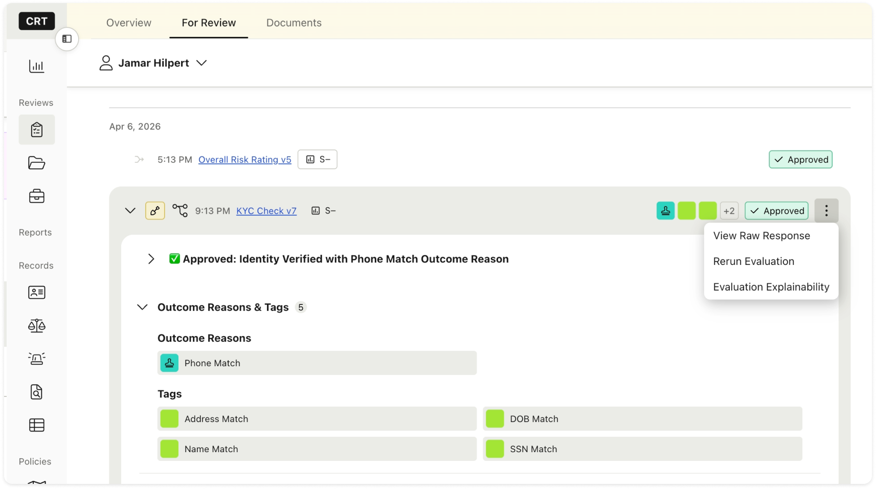This screenshot has width=876, height=489.
Task: Click the green swatch beside Name Match
Action: pos(170,449)
